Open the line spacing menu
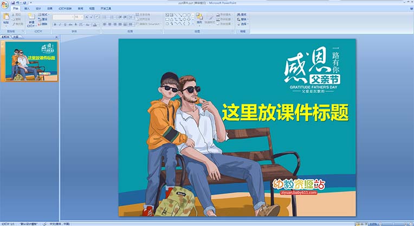The width and height of the screenshot is (414, 226). [x=131, y=17]
